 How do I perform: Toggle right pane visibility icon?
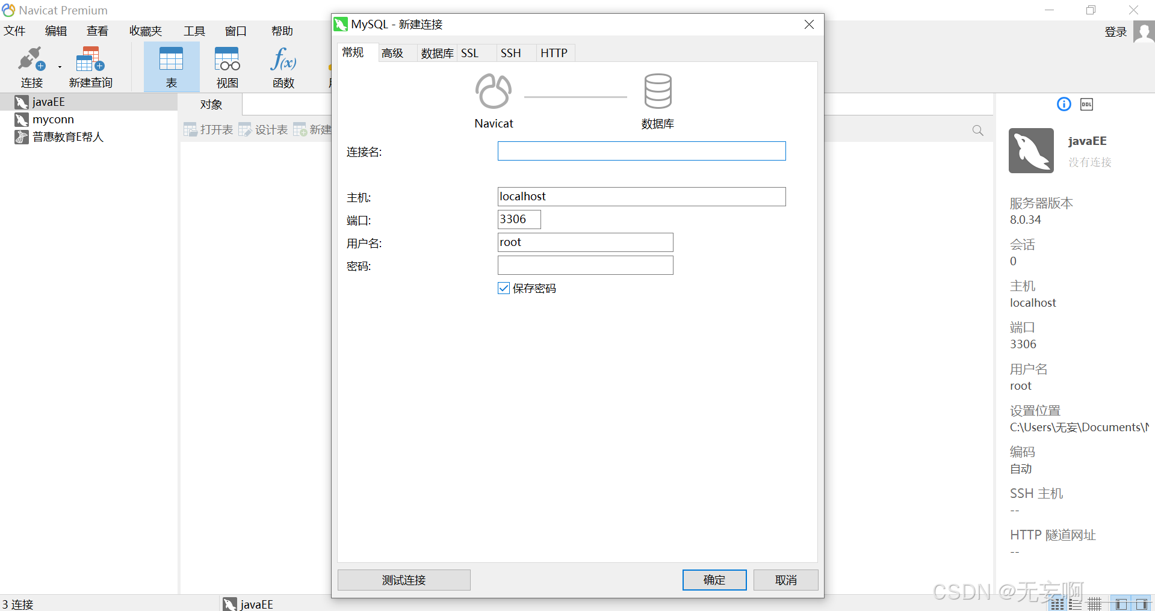tap(1141, 604)
